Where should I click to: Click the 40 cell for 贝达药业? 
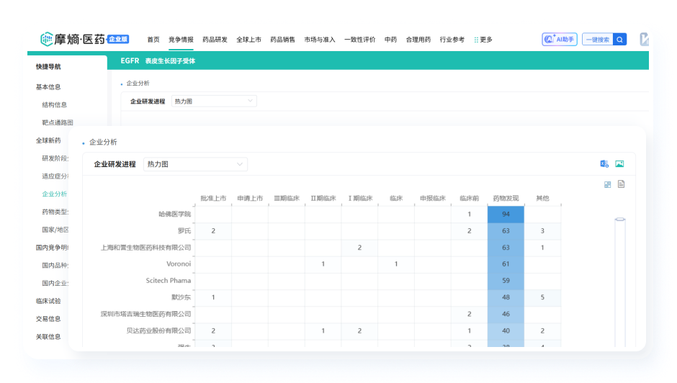pyautogui.click(x=506, y=330)
